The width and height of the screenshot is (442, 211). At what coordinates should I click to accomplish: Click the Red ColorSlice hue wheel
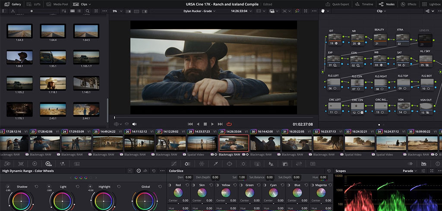pos(178,193)
